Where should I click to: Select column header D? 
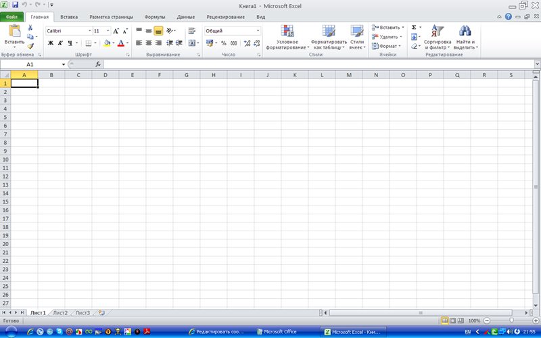pos(105,75)
